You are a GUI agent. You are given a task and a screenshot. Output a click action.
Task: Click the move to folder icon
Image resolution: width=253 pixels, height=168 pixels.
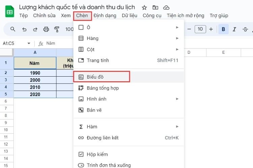155,7
